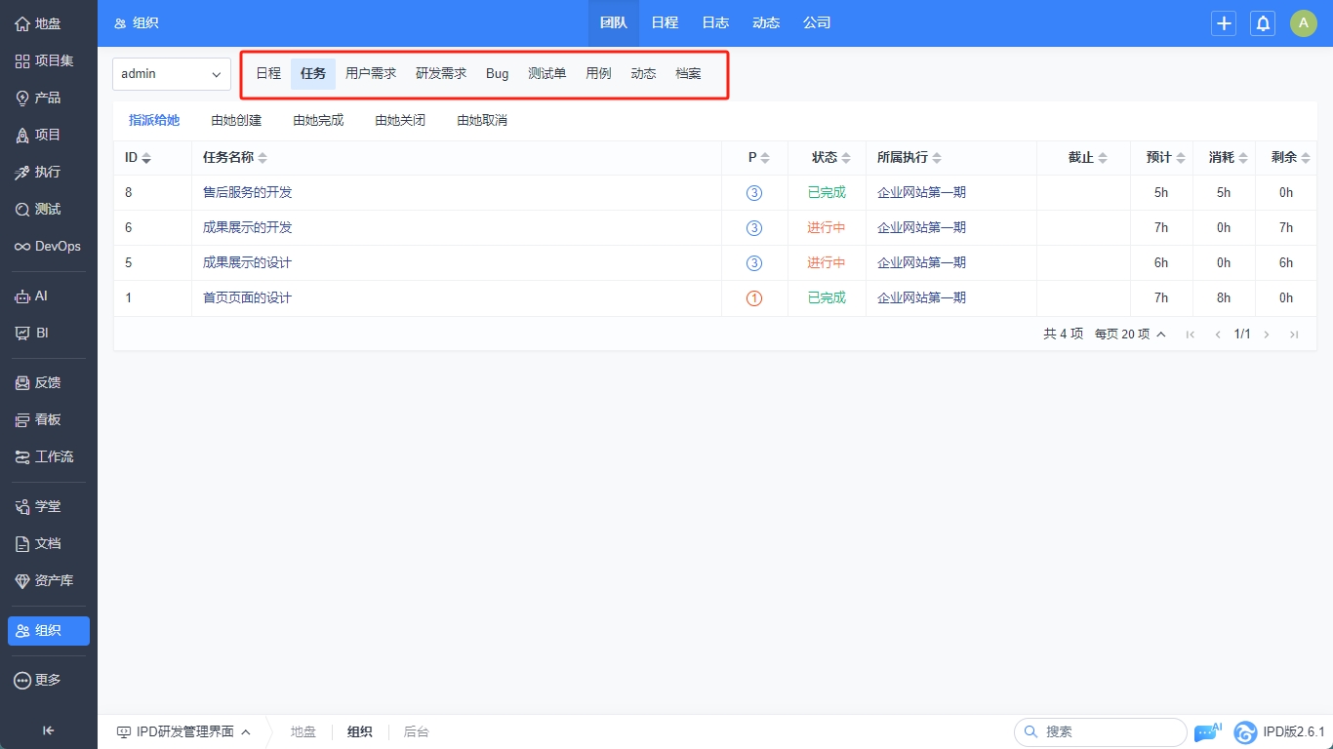Click the AI robot sidebar icon
Screen dimensions: 1333x749
[23, 296]
